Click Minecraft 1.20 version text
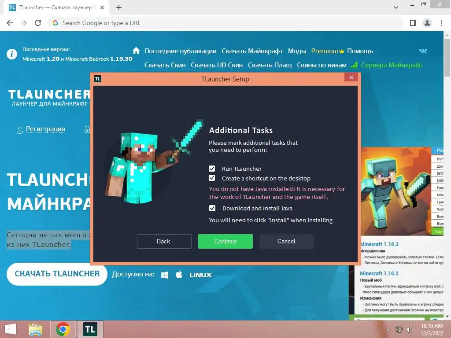This screenshot has width=451, height=338. 41,59
